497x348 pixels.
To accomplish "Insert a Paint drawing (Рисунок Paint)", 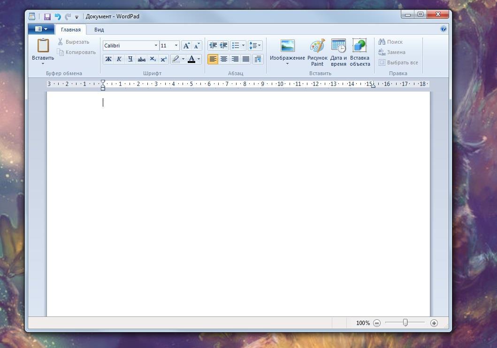I will click(317, 52).
